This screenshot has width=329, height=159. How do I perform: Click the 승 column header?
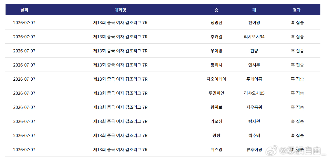pyautogui.click(x=216, y=10)
